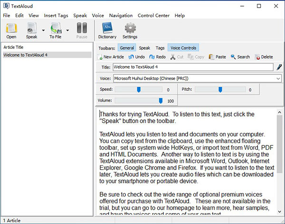Click the Paste button
The width and height of the screenshot is (285, 224).
pyautogui.click(x=217, y=57)
